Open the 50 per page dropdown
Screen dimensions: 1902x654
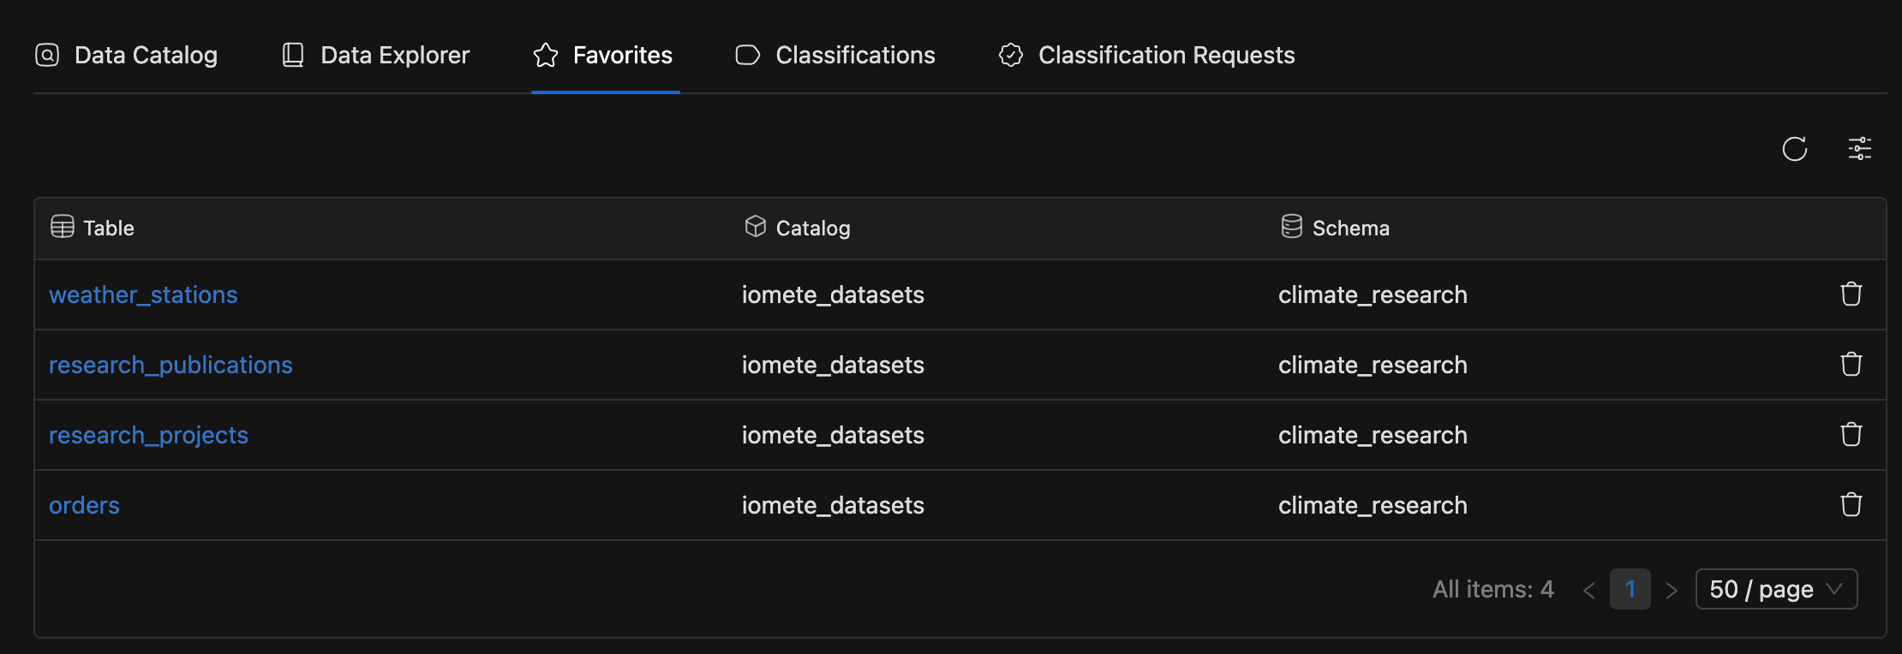(1776, 589)
